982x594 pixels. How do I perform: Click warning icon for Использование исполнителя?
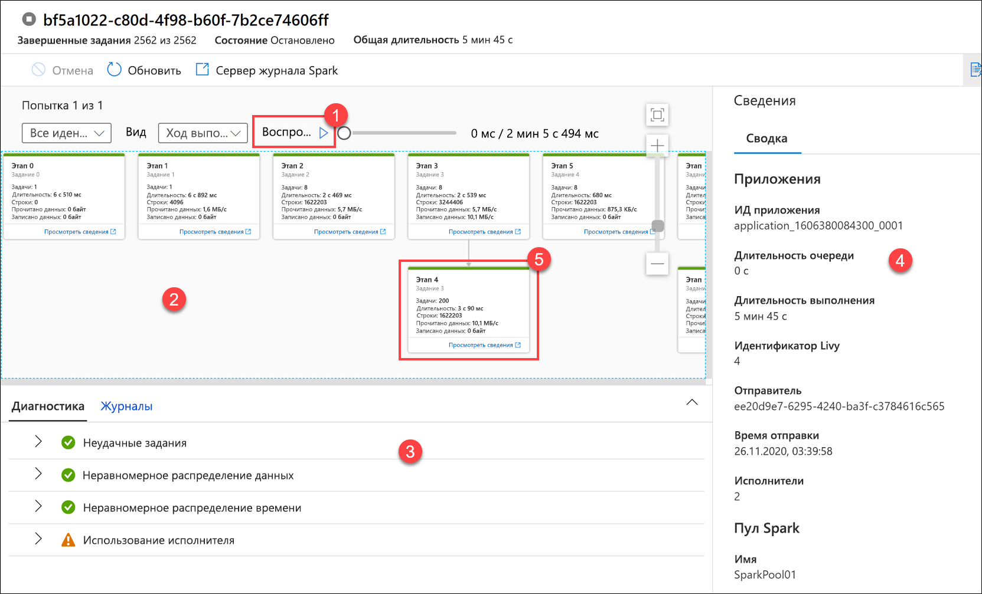(x=68, y=540)
